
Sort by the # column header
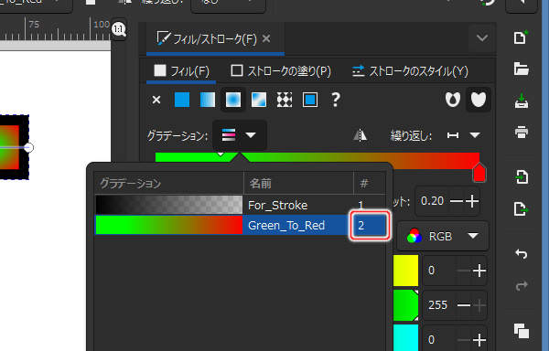pos(370,183)
